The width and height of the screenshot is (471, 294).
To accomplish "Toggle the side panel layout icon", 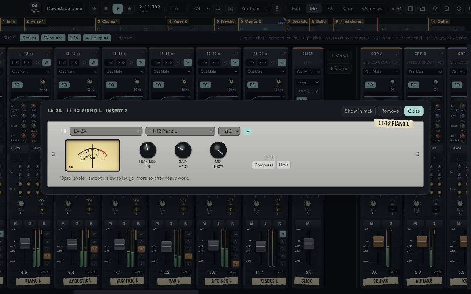I will 410,9.
